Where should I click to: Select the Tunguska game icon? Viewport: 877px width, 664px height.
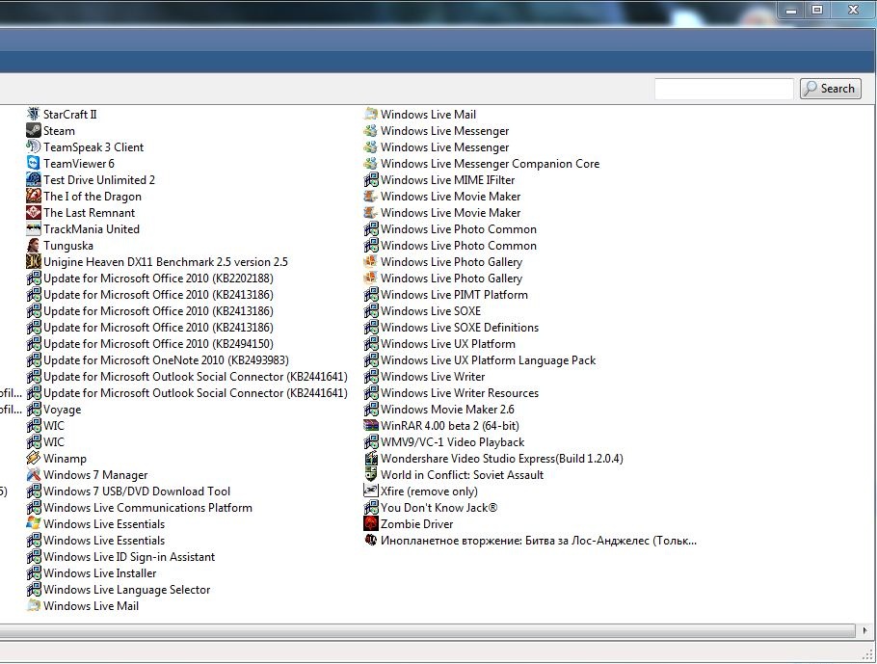tap(34, 245)
